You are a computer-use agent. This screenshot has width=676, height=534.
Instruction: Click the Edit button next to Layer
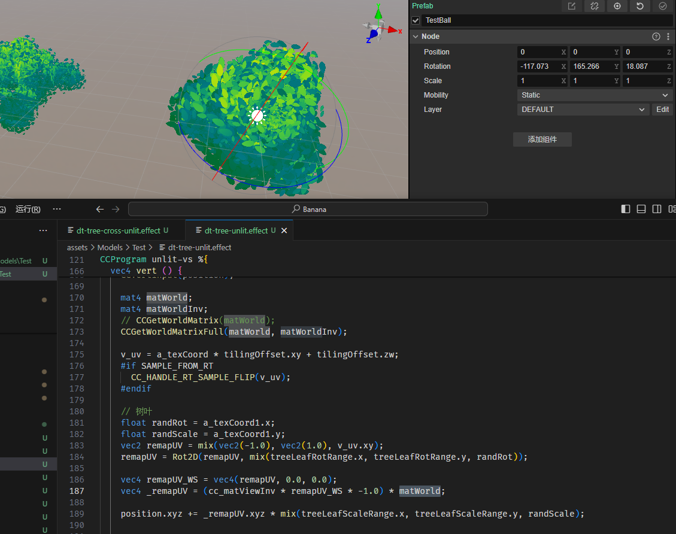tap(662, 110)
